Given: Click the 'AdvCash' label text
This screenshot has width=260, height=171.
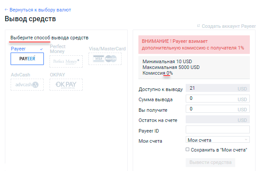Looking at the screenshot, I should [20, 75].
